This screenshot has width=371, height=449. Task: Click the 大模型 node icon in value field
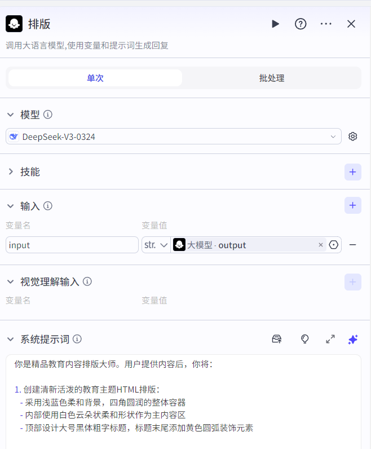[179, 245]
